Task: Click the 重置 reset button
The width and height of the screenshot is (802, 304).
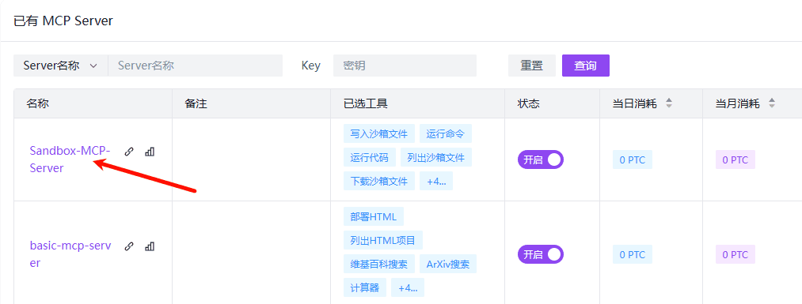Action: (531, 66)
